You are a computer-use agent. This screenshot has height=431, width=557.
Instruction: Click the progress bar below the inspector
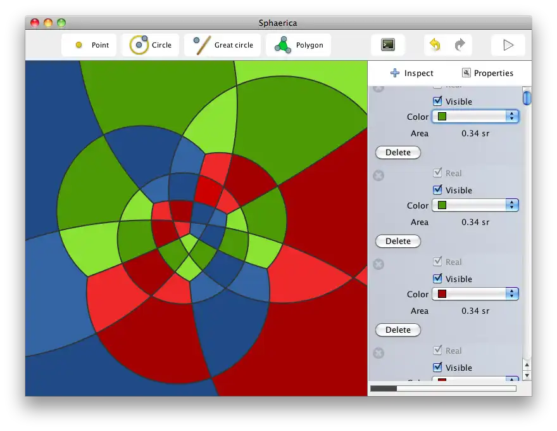tap(443, 389)
